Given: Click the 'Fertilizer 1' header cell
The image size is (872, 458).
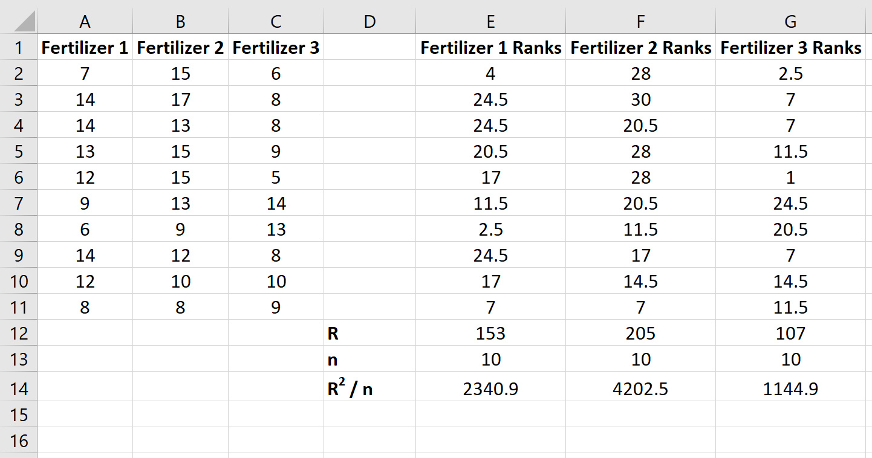Looking at the screenshot, I should (85, 47).
